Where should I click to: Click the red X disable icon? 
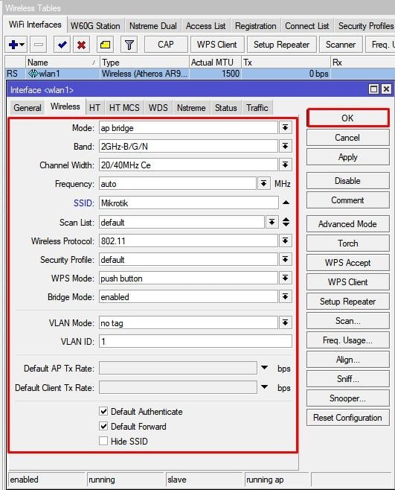coord(81,45)
